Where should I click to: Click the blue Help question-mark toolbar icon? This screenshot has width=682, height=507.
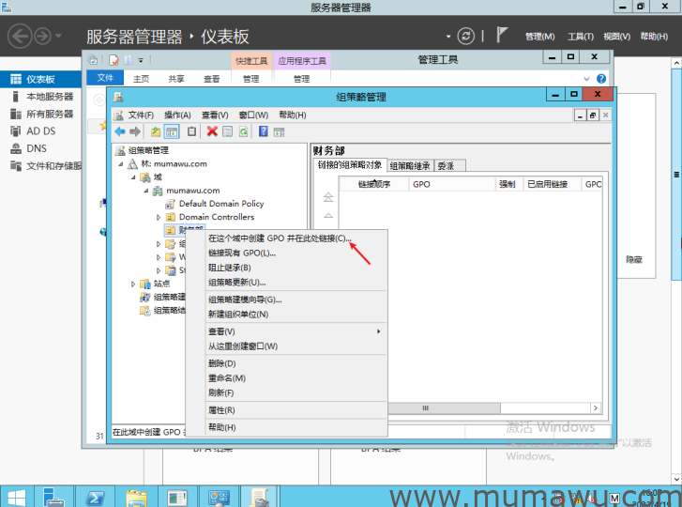tap(264, 131)
